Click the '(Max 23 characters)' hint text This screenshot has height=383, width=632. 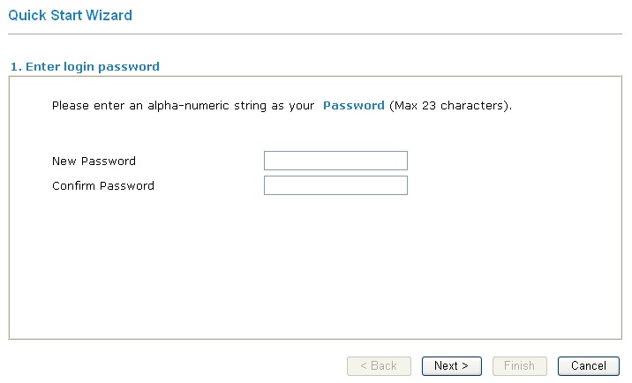450,106
